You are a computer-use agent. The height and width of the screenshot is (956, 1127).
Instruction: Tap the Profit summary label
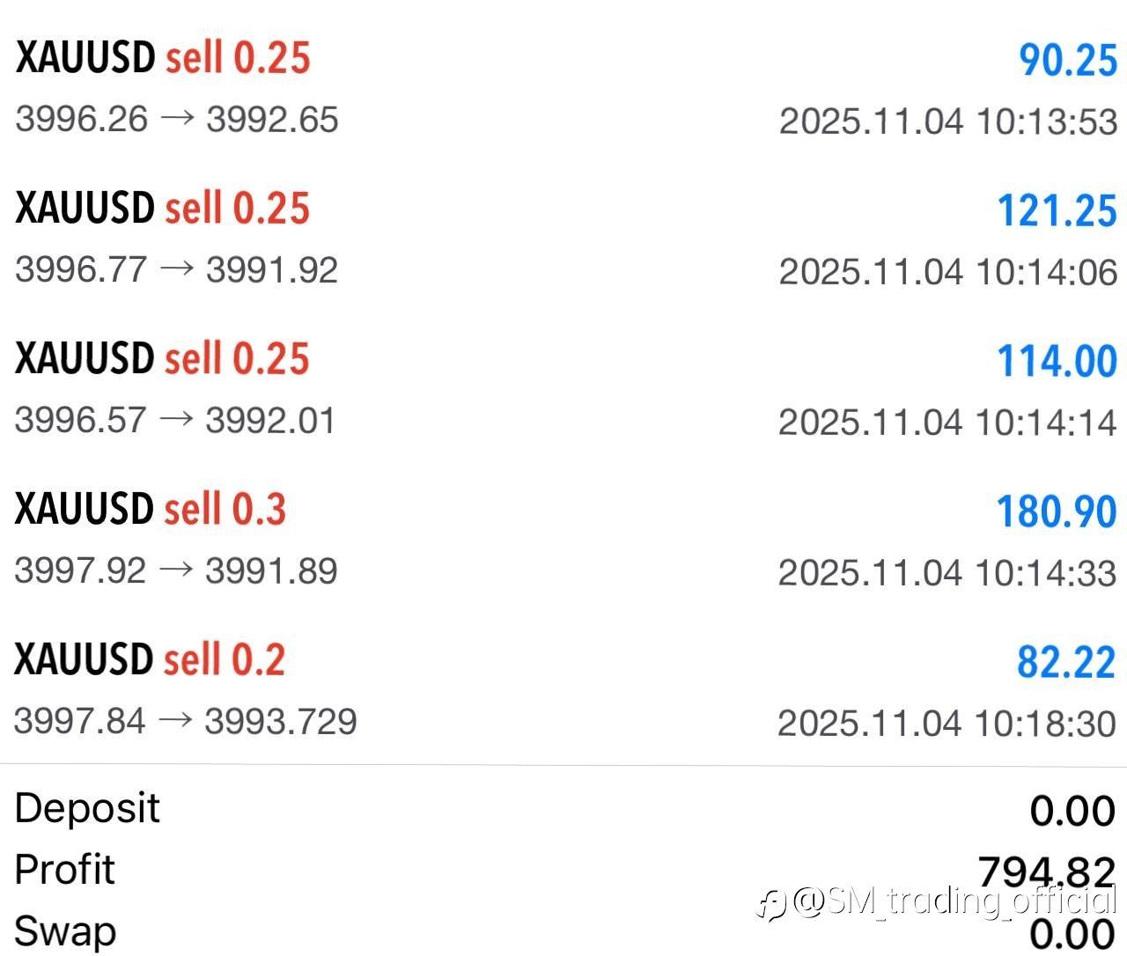pyautogui.click(x=65, y=870)
